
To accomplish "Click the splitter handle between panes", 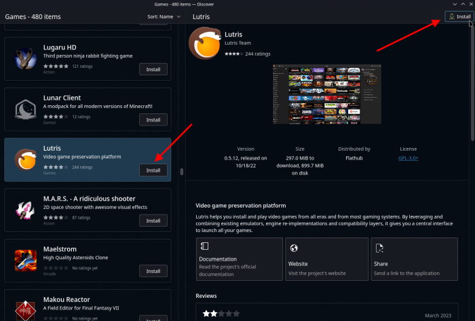I will (181, 172).
